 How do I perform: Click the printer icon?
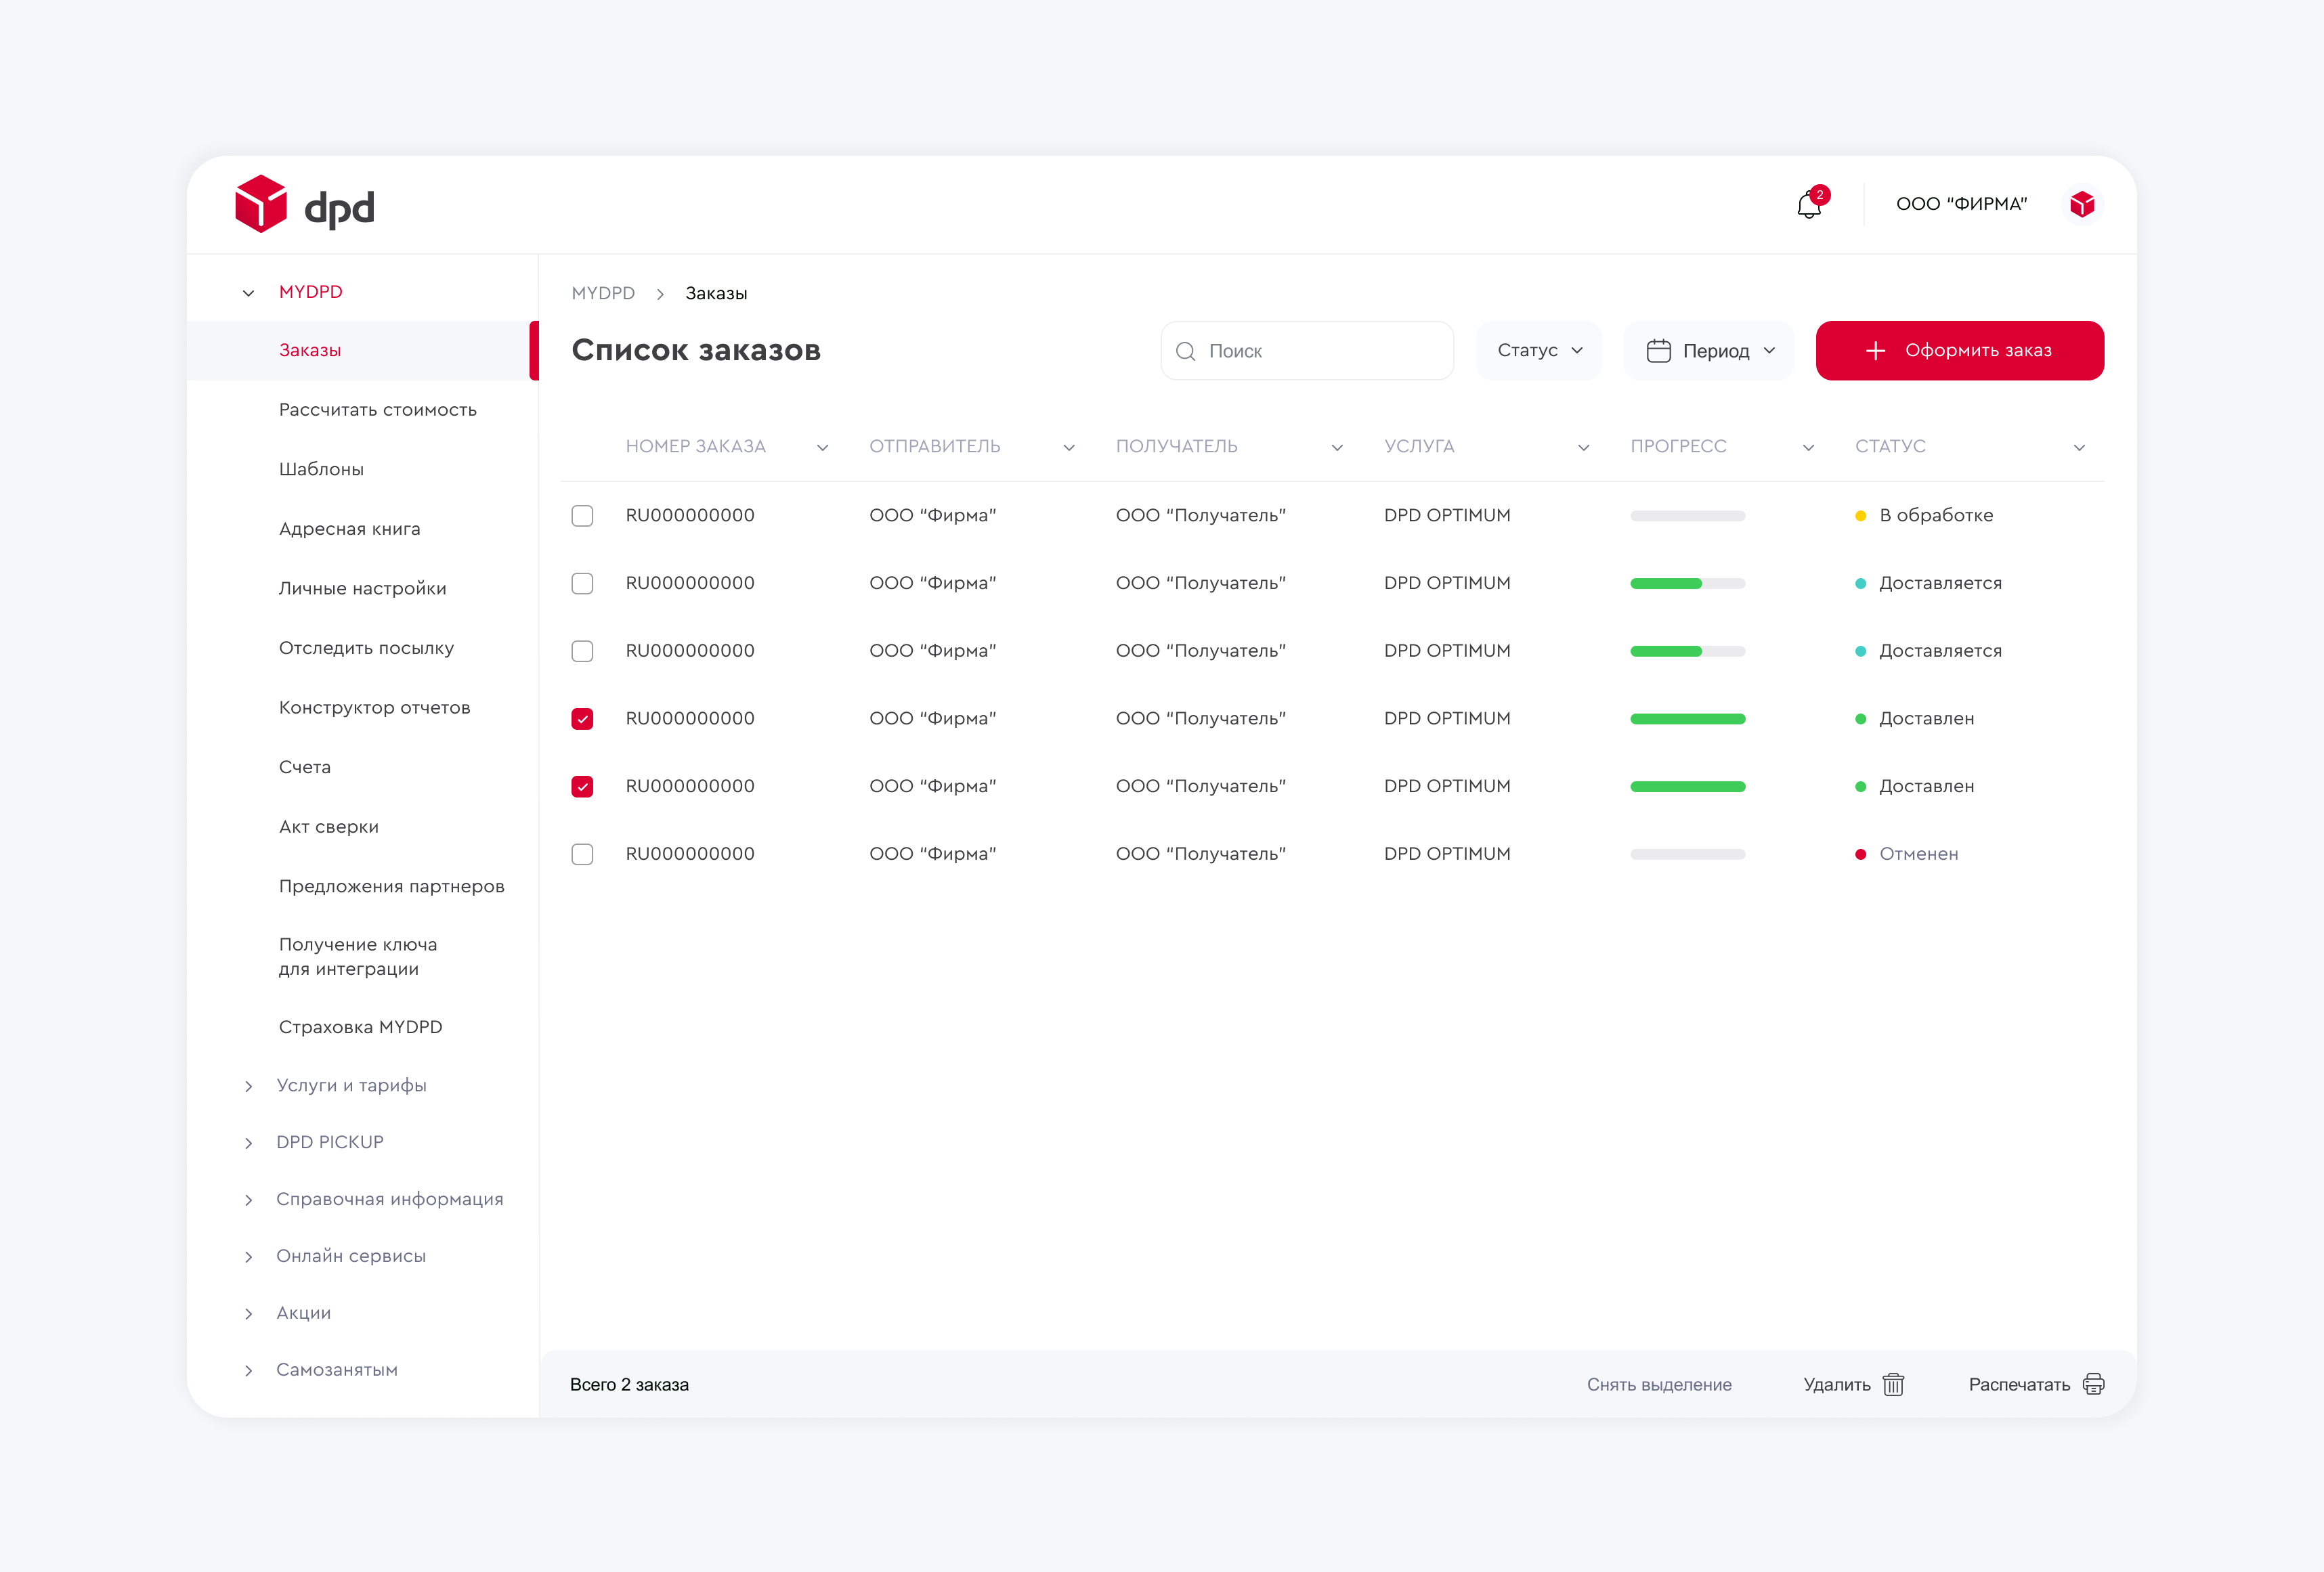pos(2093,1384)
